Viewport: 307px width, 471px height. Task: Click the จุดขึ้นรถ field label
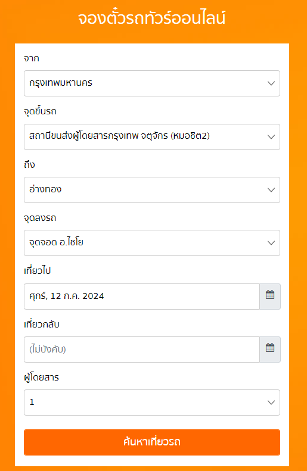(40, 111)
